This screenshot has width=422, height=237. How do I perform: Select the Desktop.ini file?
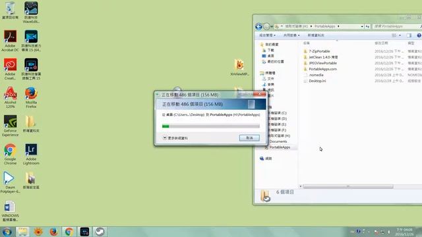pyautogui.click(x=317, y=81)
